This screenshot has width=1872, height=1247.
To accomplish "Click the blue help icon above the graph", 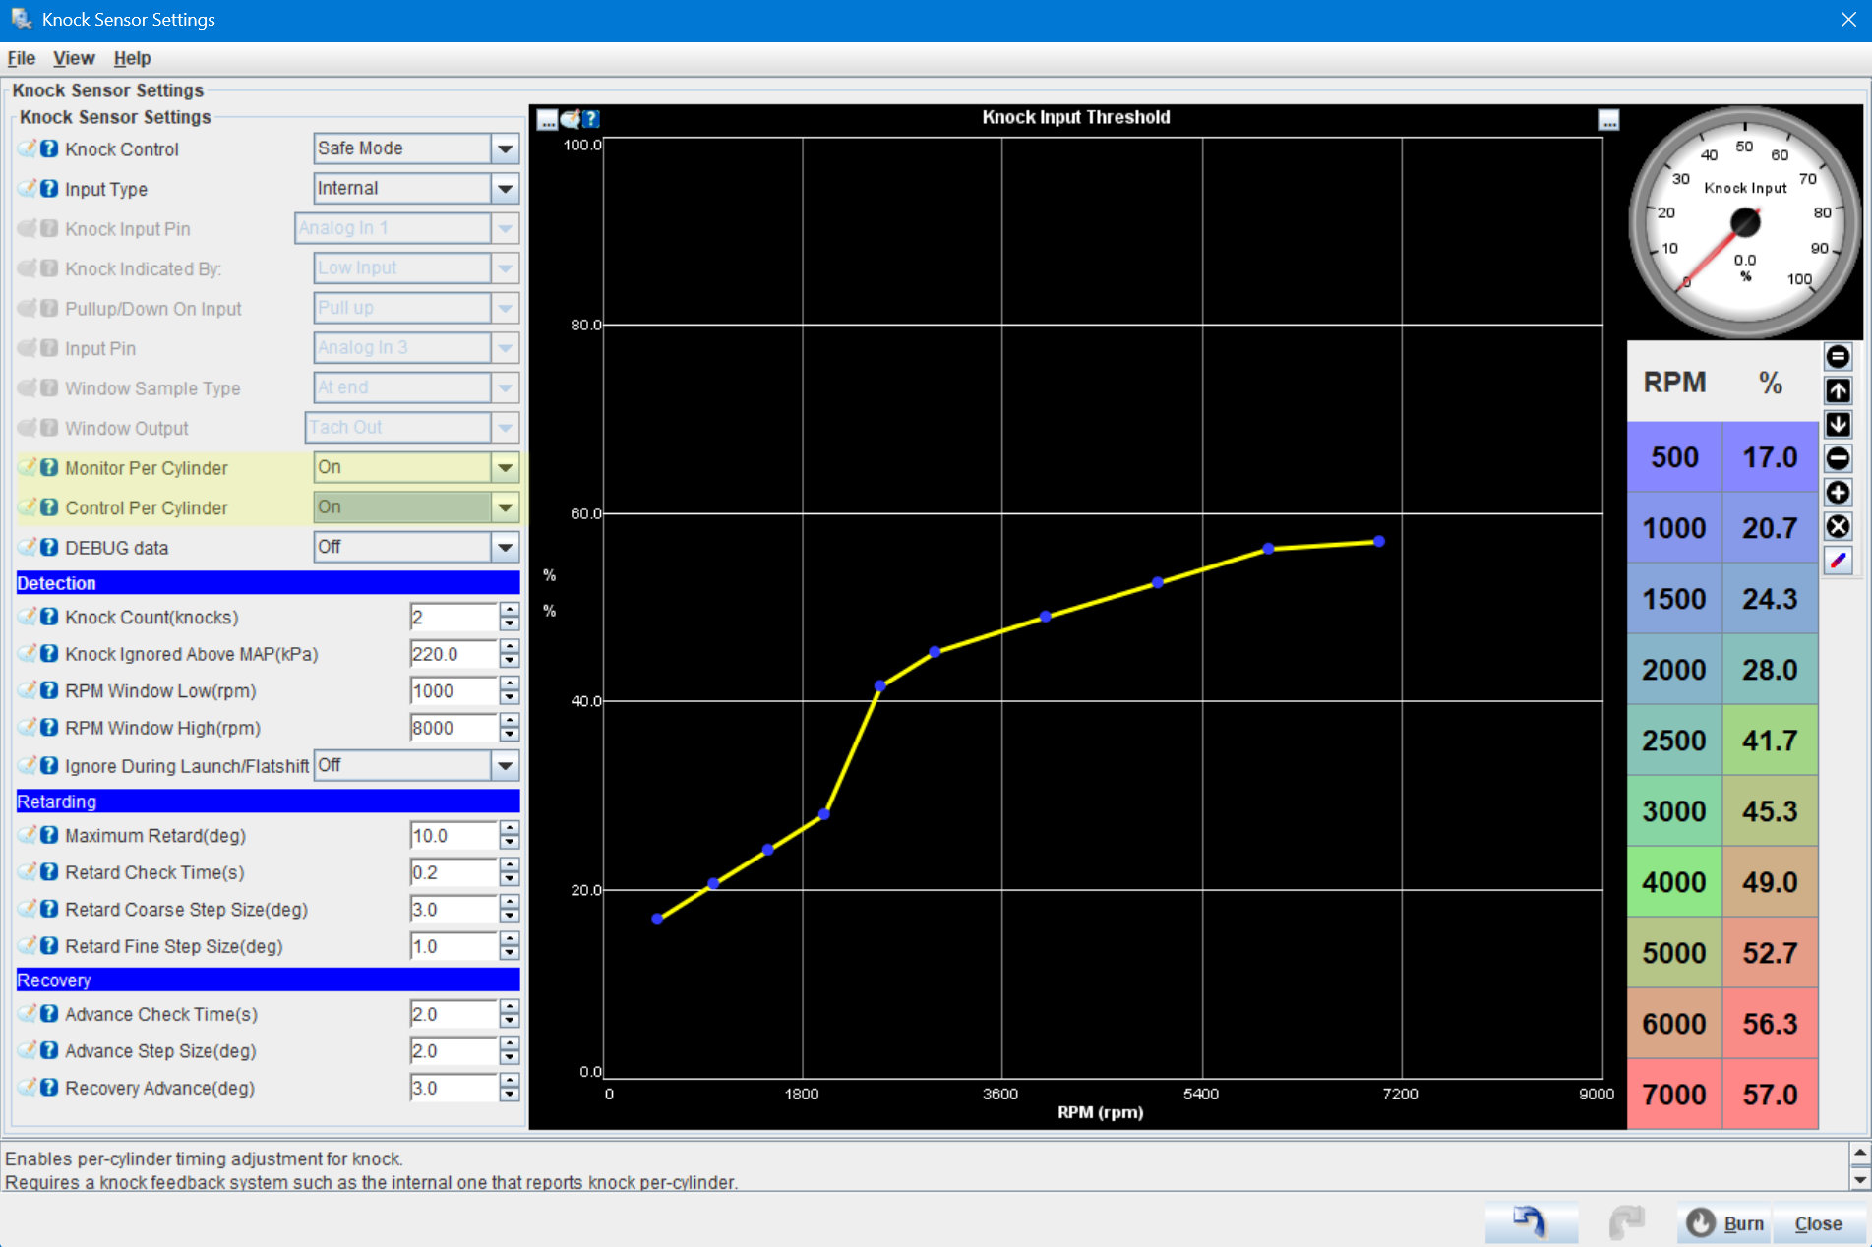I will (590, 119).
